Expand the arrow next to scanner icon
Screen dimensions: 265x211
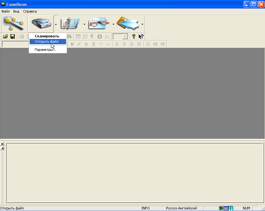click(56, 24)
